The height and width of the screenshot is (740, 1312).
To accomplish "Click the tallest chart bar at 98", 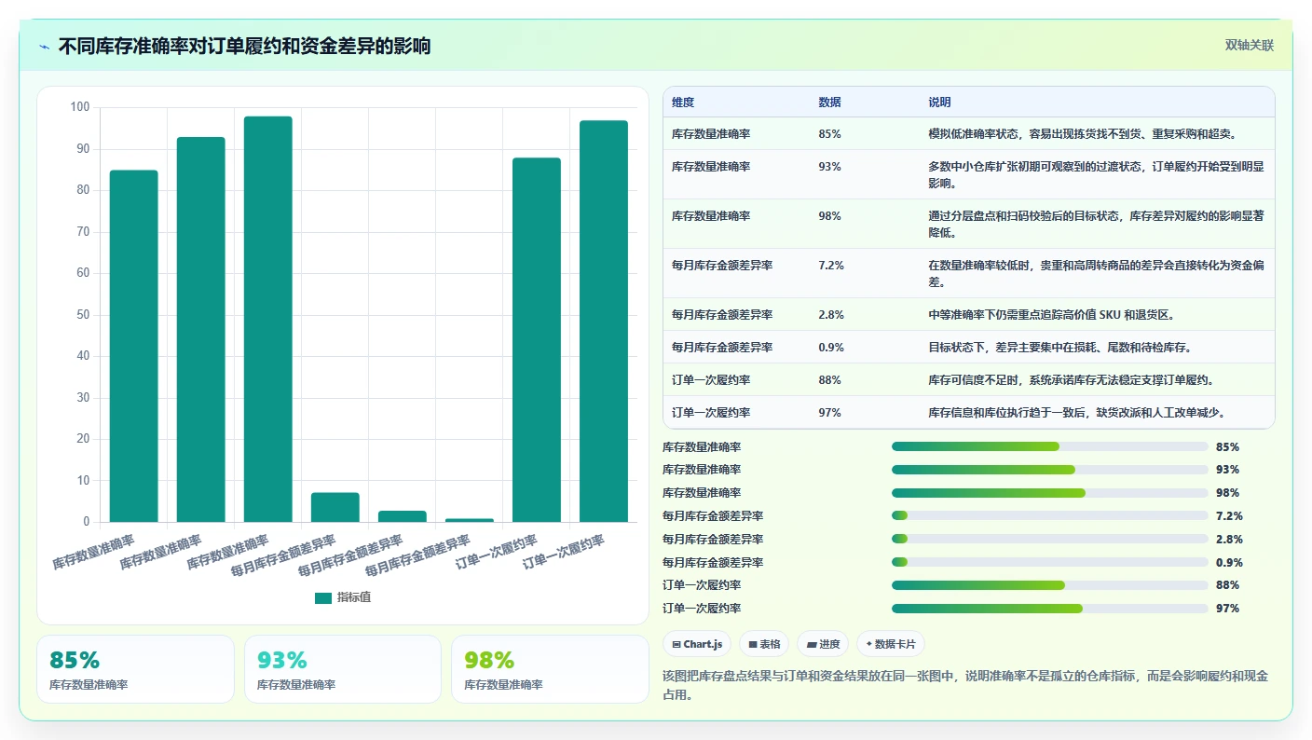I will tap(268, 319).
